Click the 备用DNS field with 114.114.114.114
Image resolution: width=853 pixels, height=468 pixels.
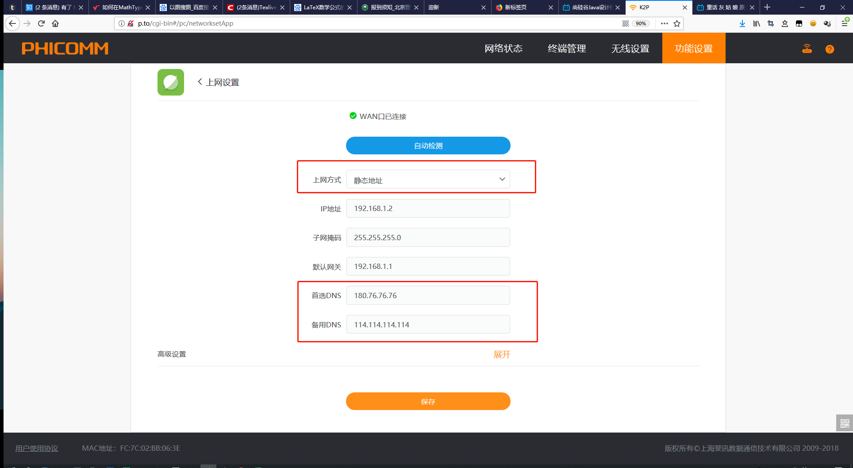(428, 325)
